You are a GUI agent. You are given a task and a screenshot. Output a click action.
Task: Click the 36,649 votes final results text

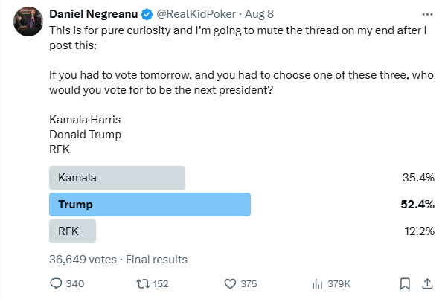tap(118, 260)
